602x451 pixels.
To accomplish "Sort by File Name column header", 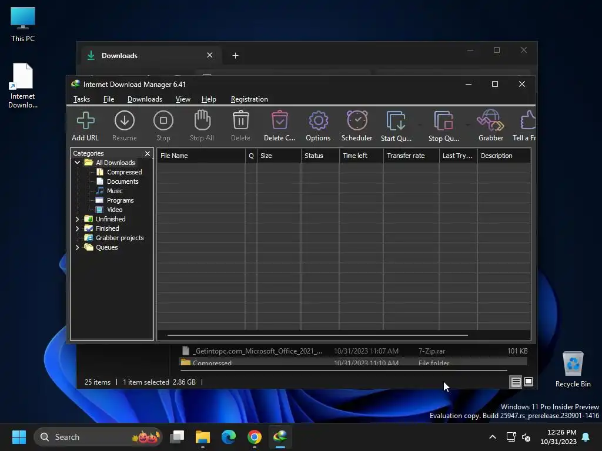I will click(201, 156).
